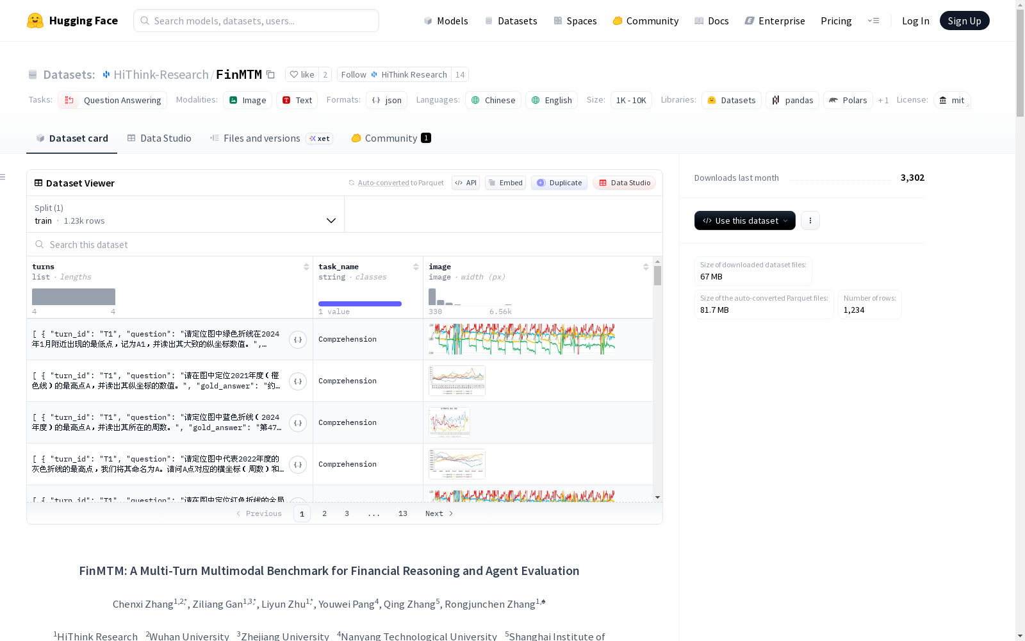Open Community in the top navigation

tap(646, 21)
